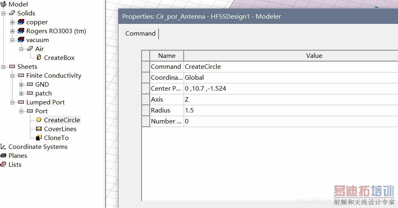Select the Air object
This screenshot has height=208, width=398.
tap(39, 49)
